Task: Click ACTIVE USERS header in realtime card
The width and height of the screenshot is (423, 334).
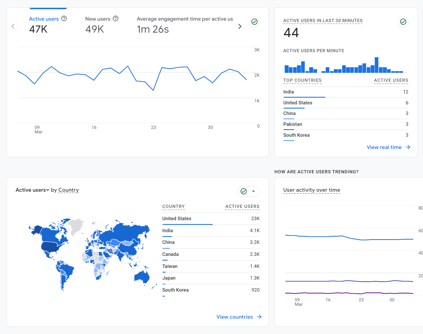Action: click(x=391, y=80)
